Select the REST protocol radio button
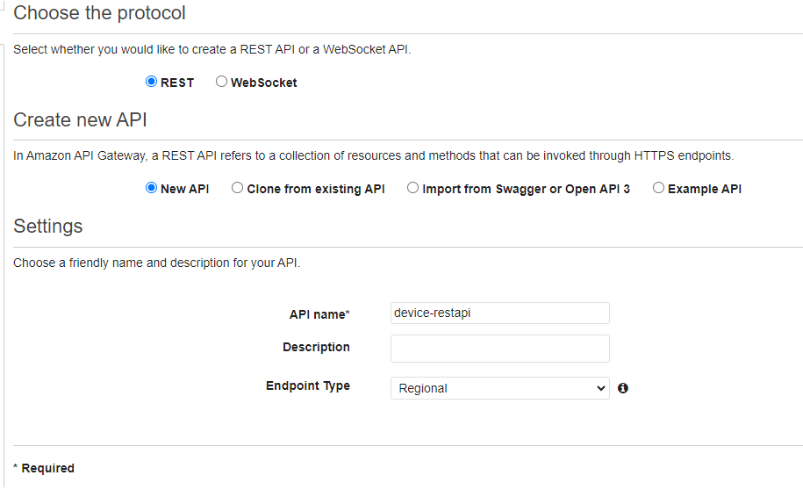This screenshot has height=497, width=803. [x=151, y=82]
